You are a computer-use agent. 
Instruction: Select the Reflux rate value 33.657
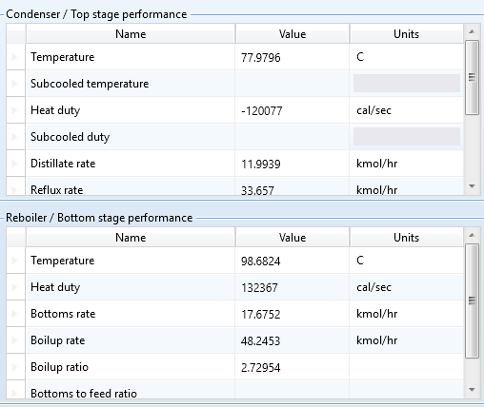pos(257,190)
